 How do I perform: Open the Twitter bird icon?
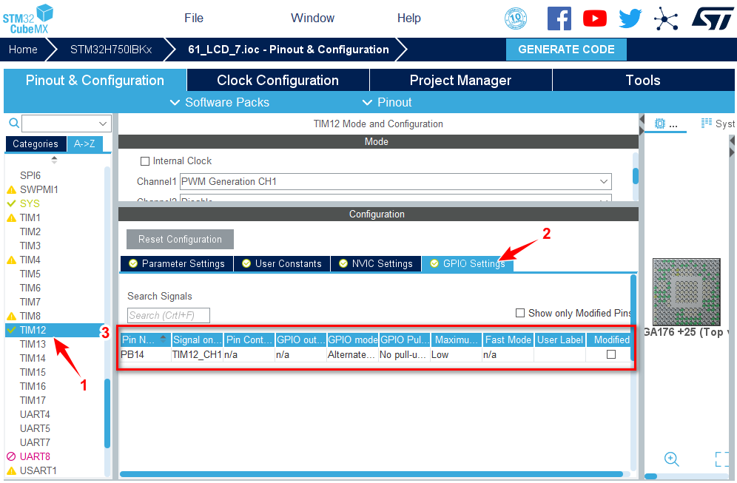[630, 18]
